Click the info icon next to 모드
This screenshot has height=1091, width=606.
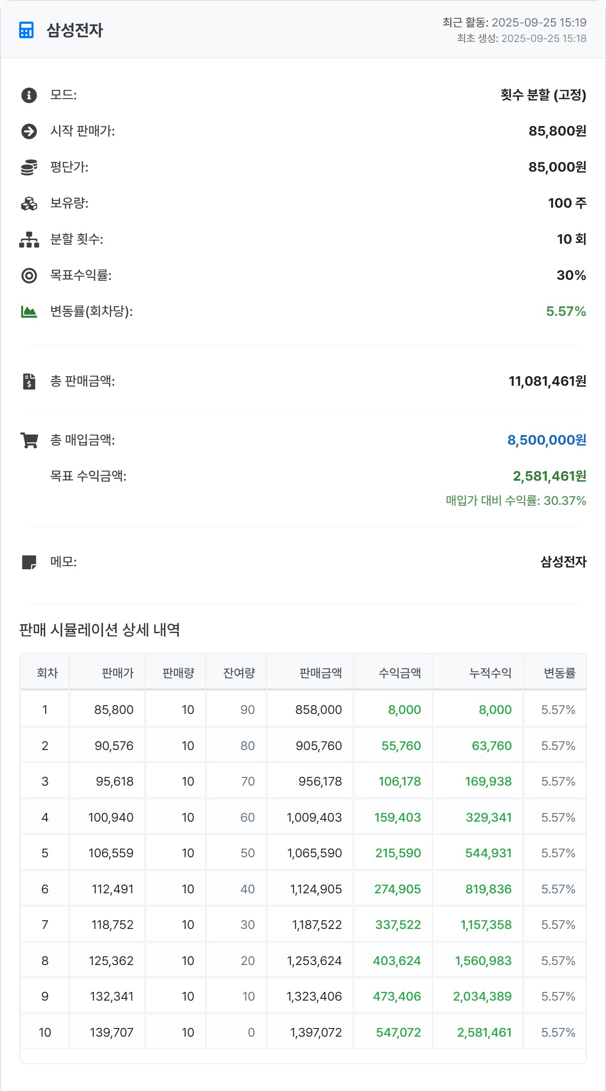point(29,95)
